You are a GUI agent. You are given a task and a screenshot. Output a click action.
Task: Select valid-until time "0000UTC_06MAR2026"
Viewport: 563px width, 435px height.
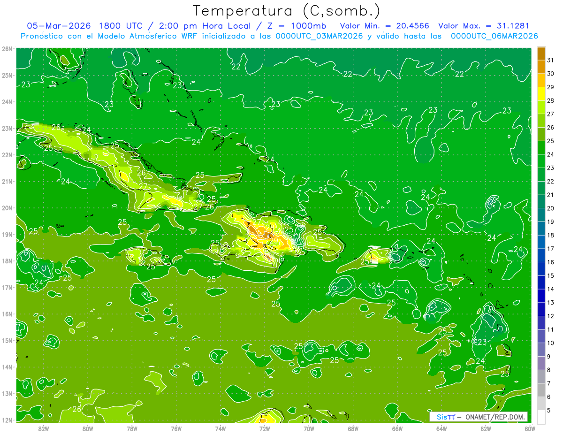coord(494,36)
